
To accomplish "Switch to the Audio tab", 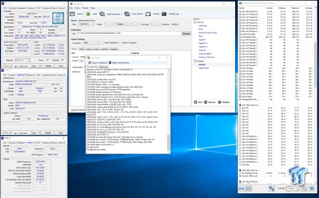I will [96, 49].
